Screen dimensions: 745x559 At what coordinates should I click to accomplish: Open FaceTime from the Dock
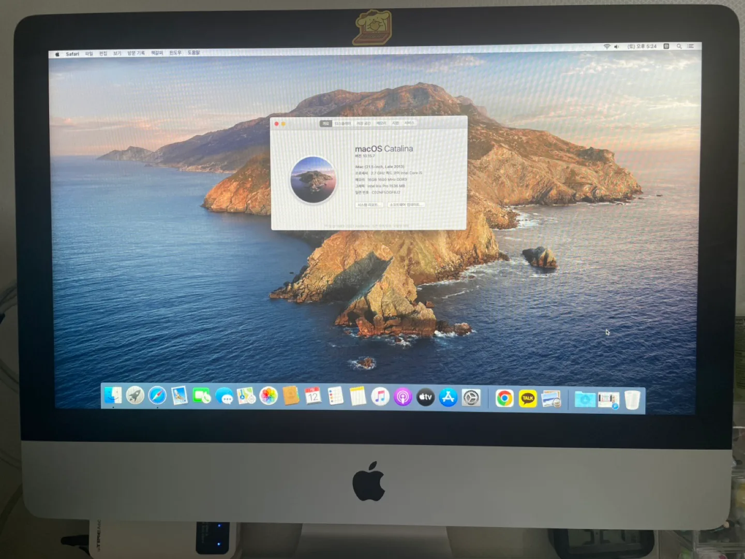(x=202, y=396)
